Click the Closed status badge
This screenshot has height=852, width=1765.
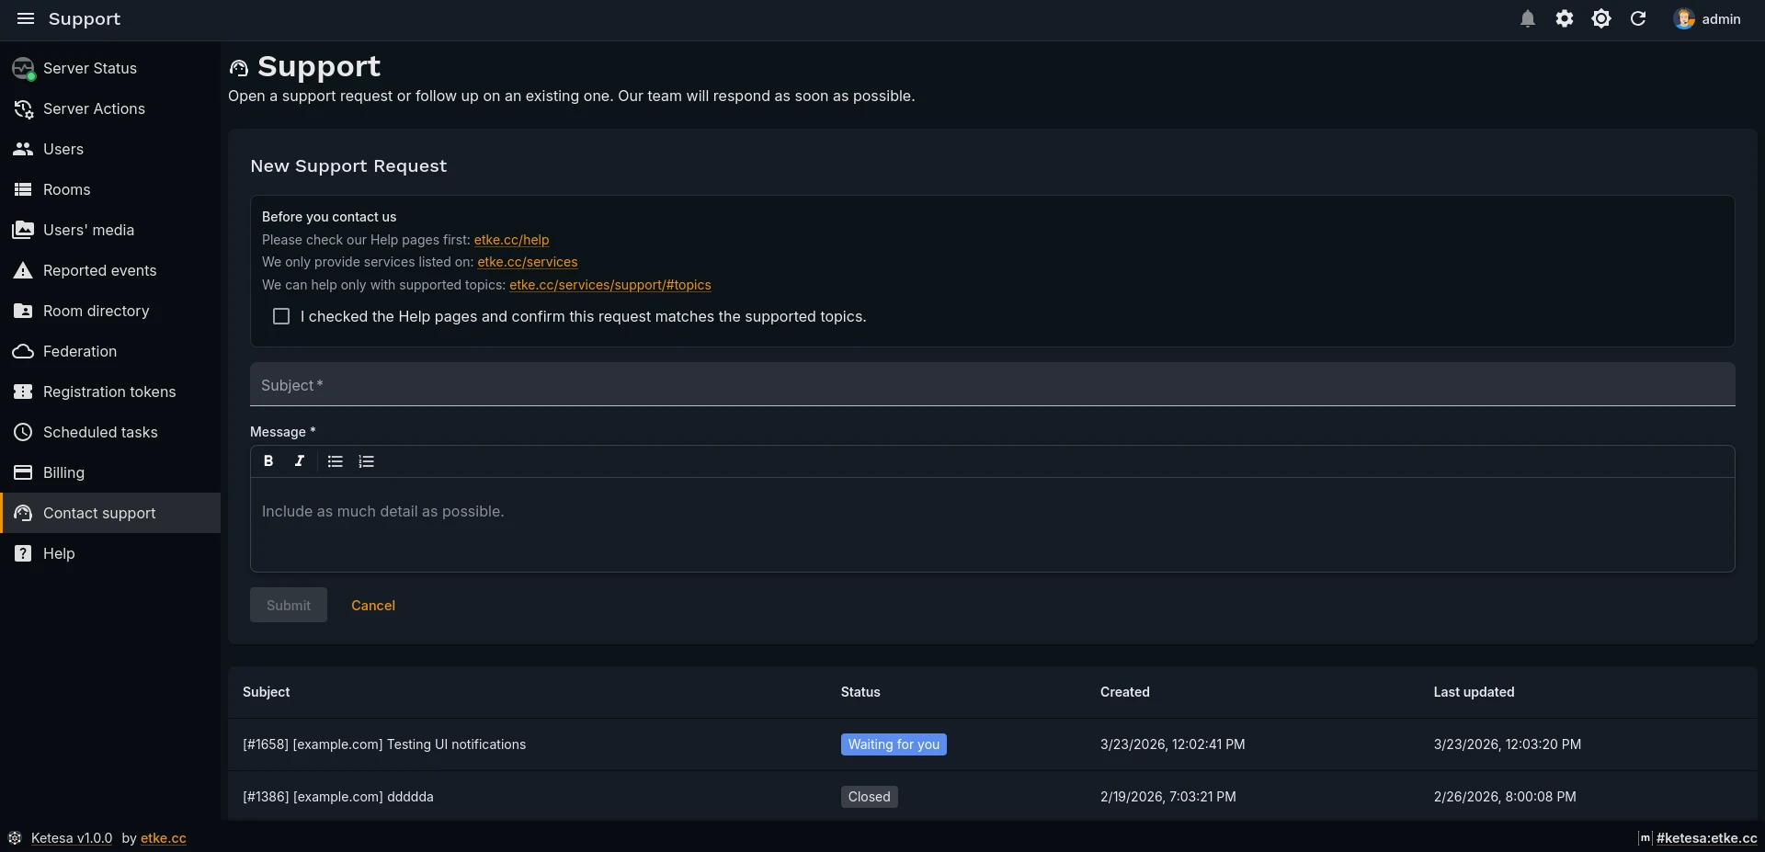click(870, 797)
